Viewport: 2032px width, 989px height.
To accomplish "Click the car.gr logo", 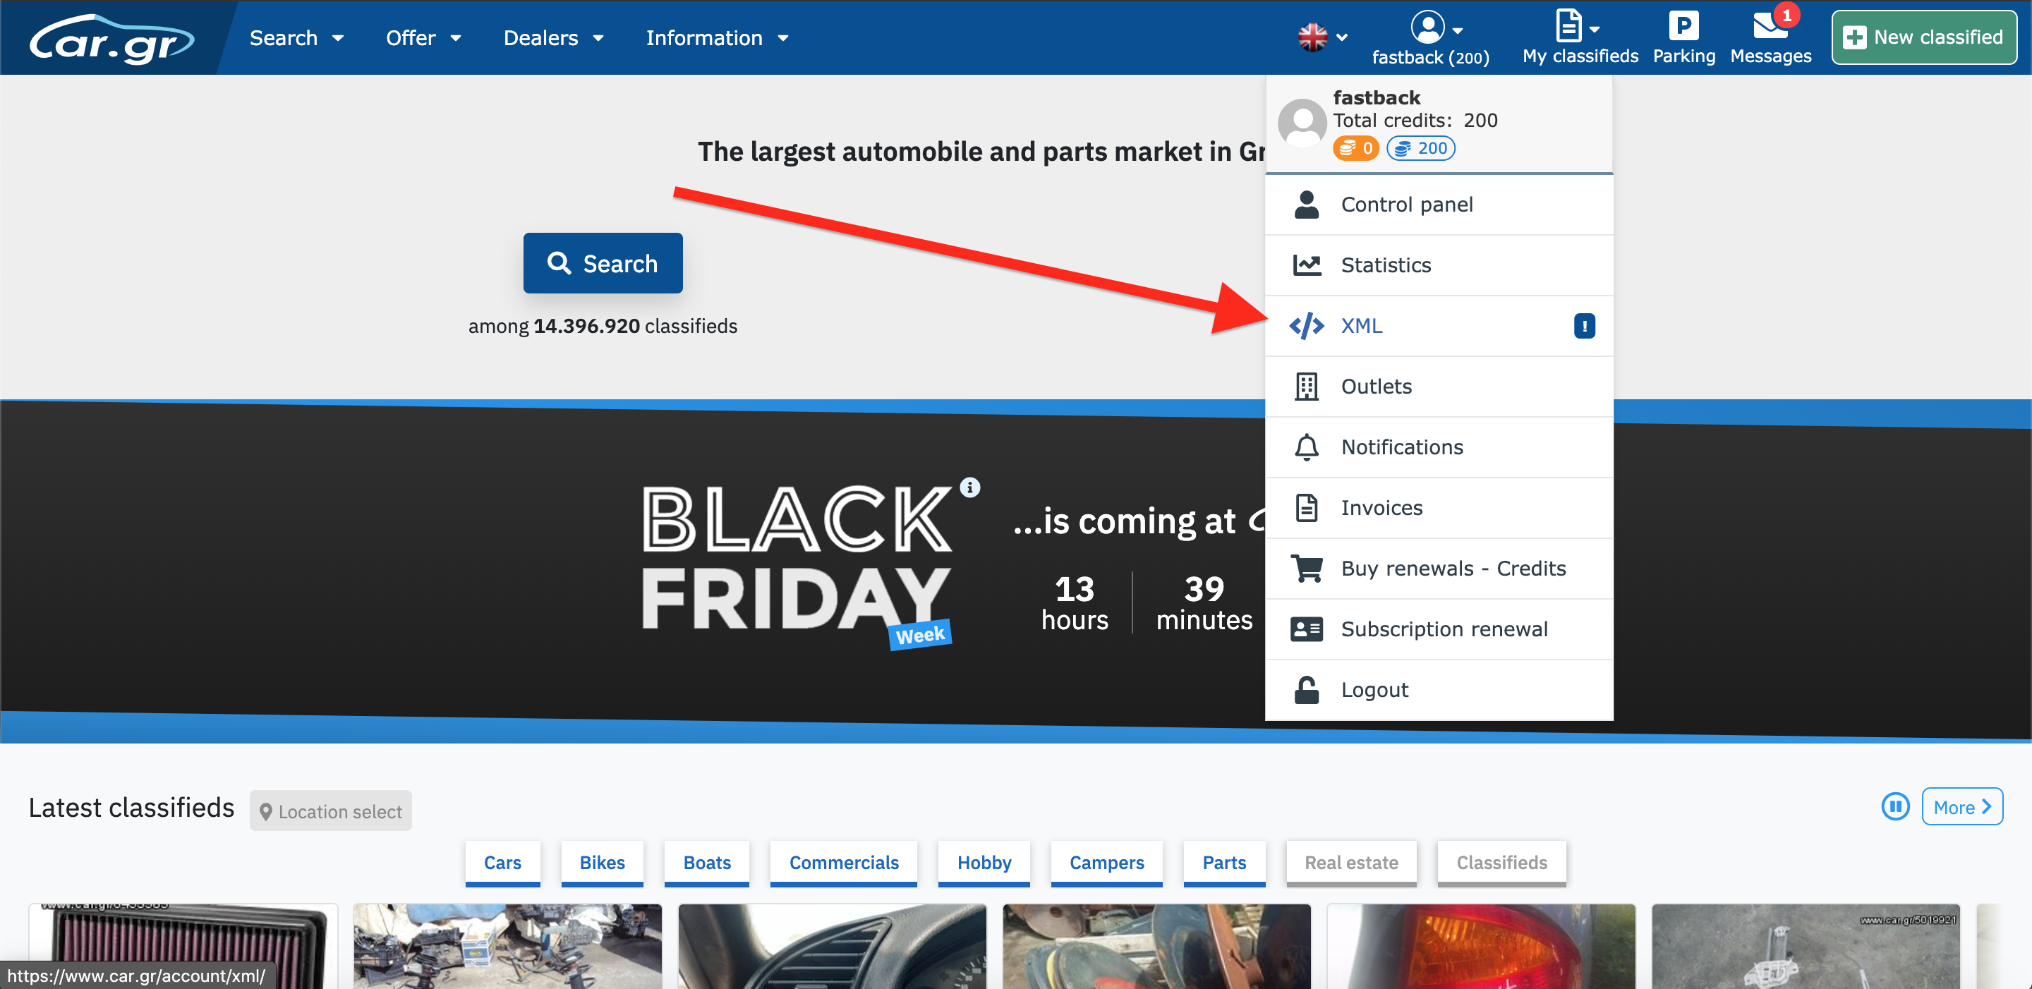I will tap(112, 39).
